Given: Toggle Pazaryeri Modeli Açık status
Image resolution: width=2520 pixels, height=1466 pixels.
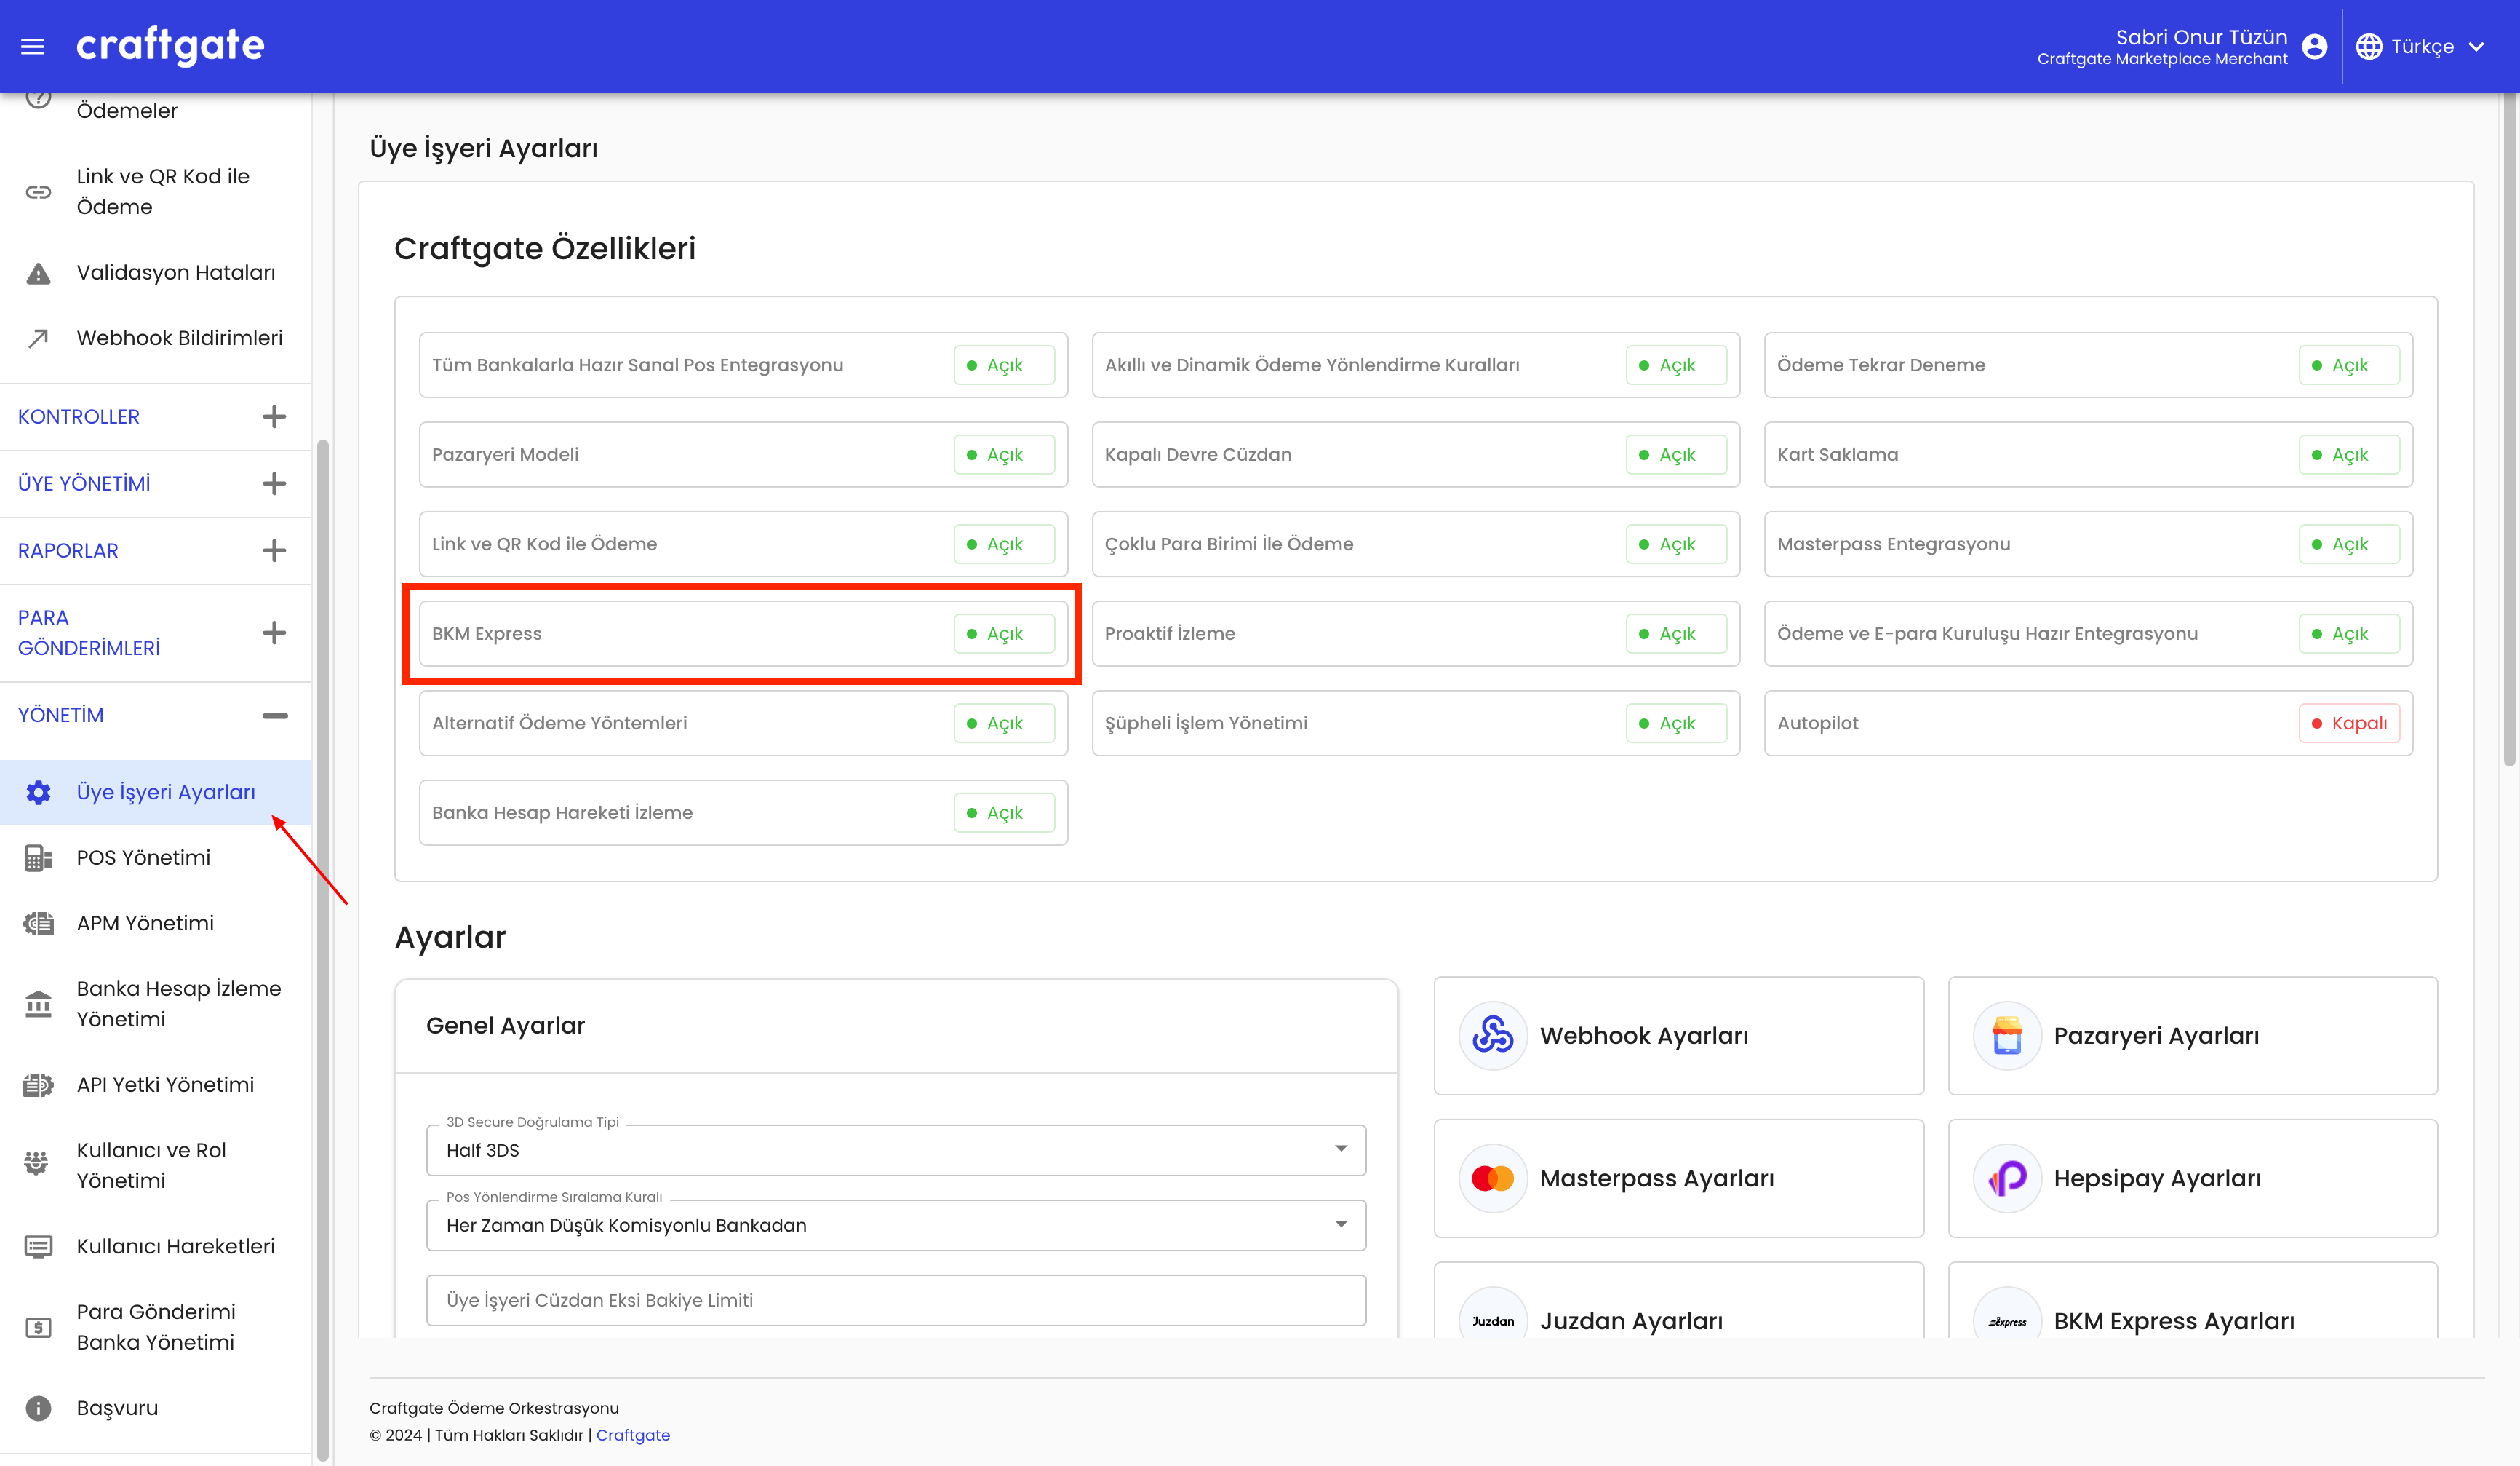Looking at the screenshot, I should point(1004,454).
